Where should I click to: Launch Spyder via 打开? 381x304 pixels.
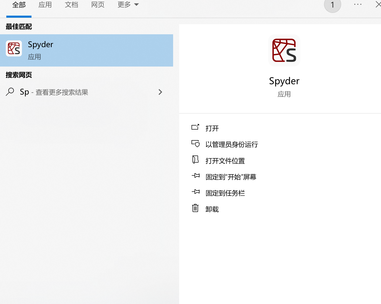point(212,128)
